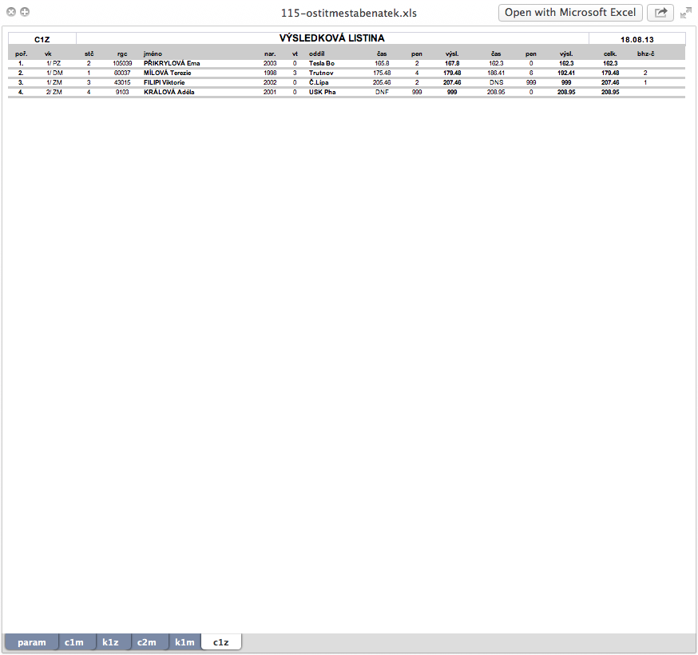Click the zoom plus window button
This screenshot has height=655, width=698.
25,12
